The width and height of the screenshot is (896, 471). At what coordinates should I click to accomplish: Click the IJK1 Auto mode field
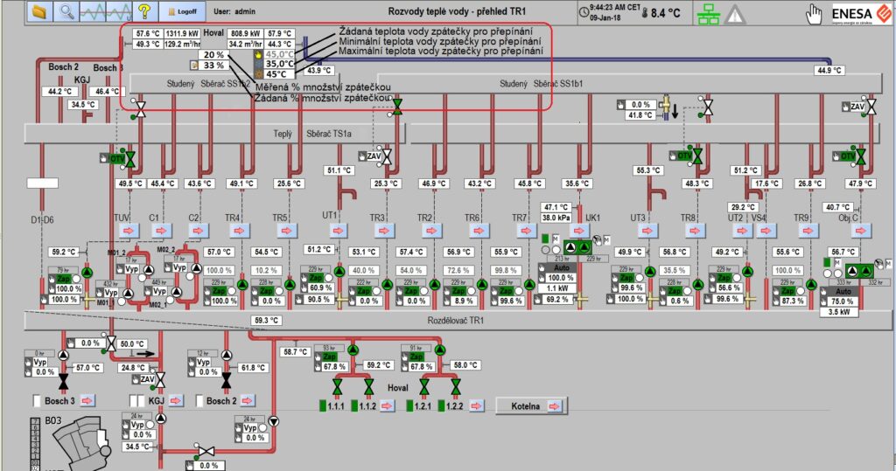pyautogui.click(x=561, y=267)
